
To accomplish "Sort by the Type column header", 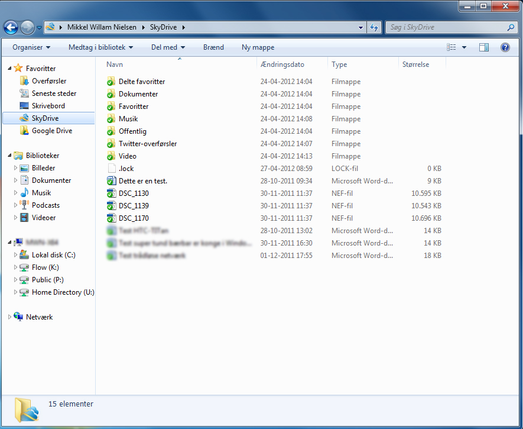I will tap(363, 64).
